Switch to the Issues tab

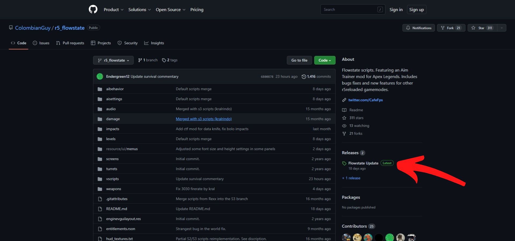(x=41, y=43)
